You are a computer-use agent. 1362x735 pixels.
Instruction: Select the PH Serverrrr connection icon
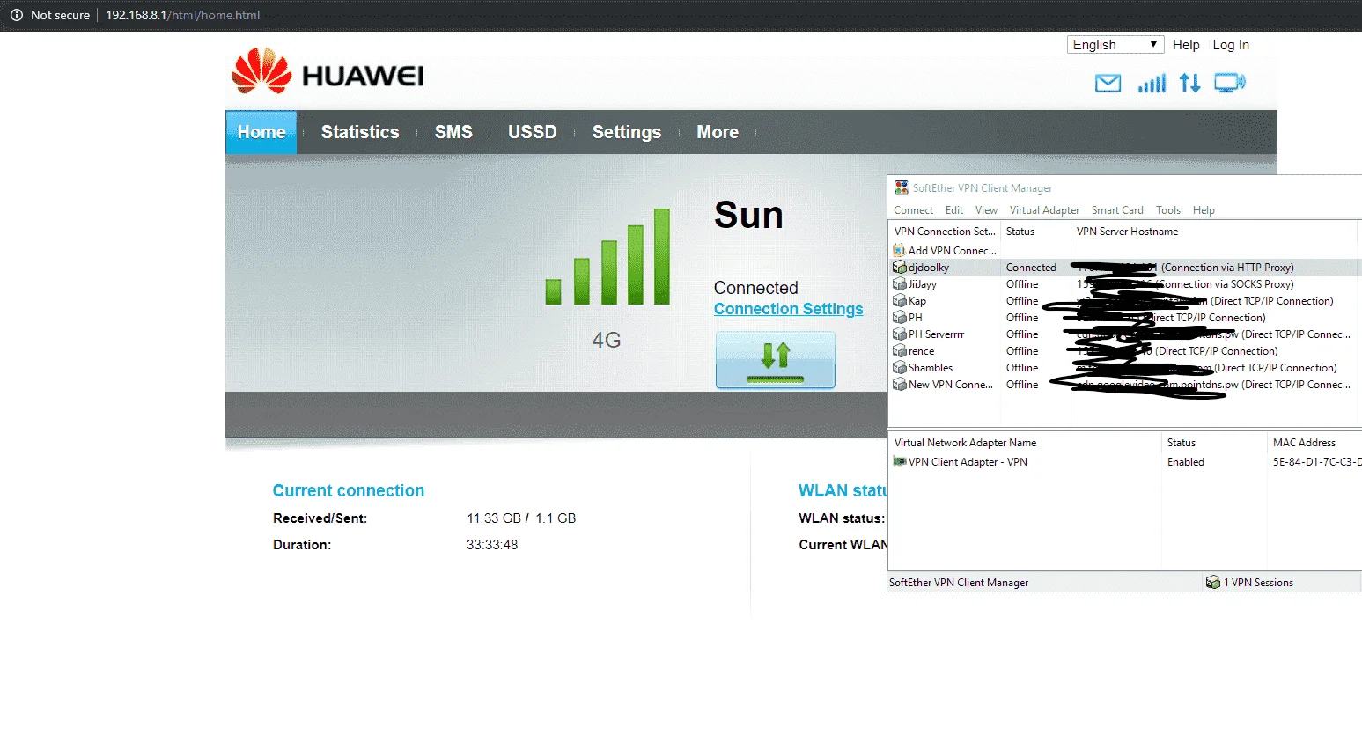coord(900,334)
